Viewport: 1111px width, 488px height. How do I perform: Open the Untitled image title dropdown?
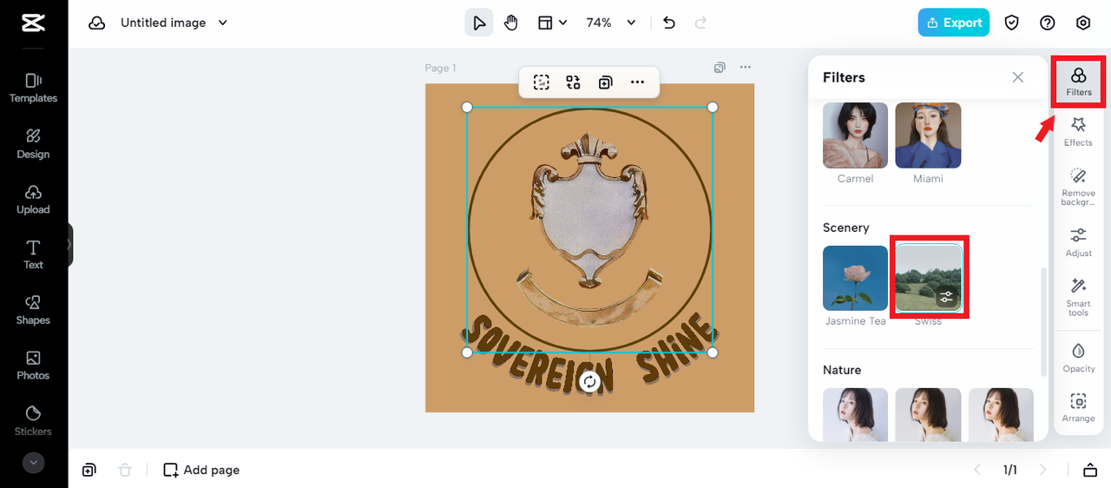point(174,23)
